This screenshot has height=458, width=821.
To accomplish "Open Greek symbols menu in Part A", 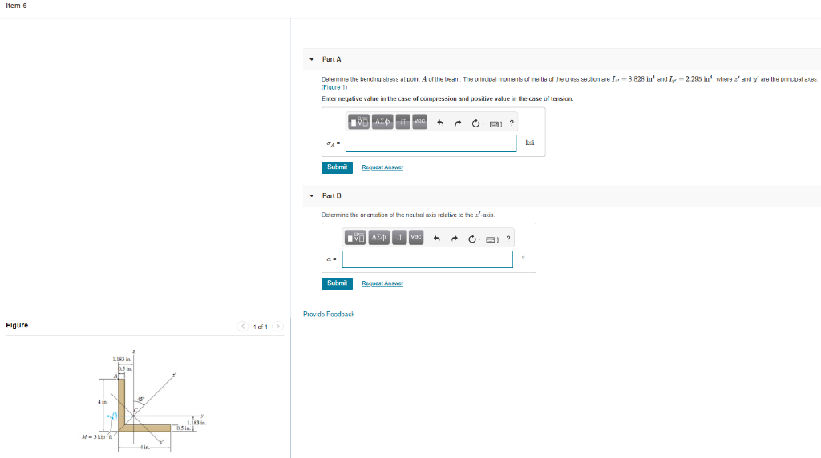I will pyautogui.click(x=382, y=122).
